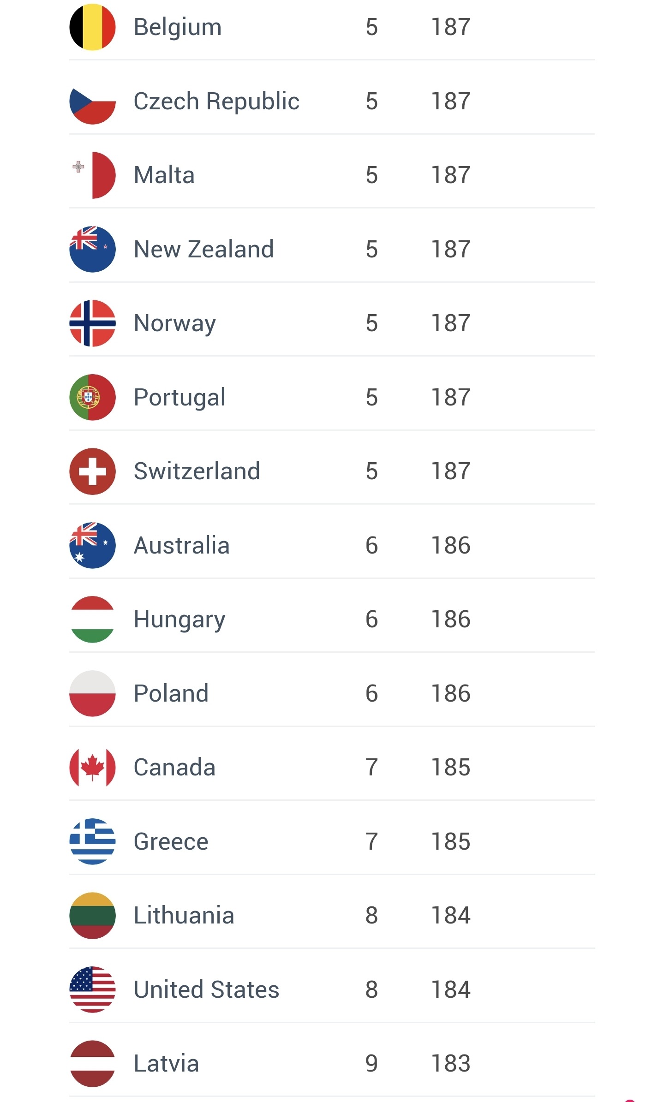Tap the Portugal flag icon
This screenshot has width=664, height=1102.
coord(92,397)
